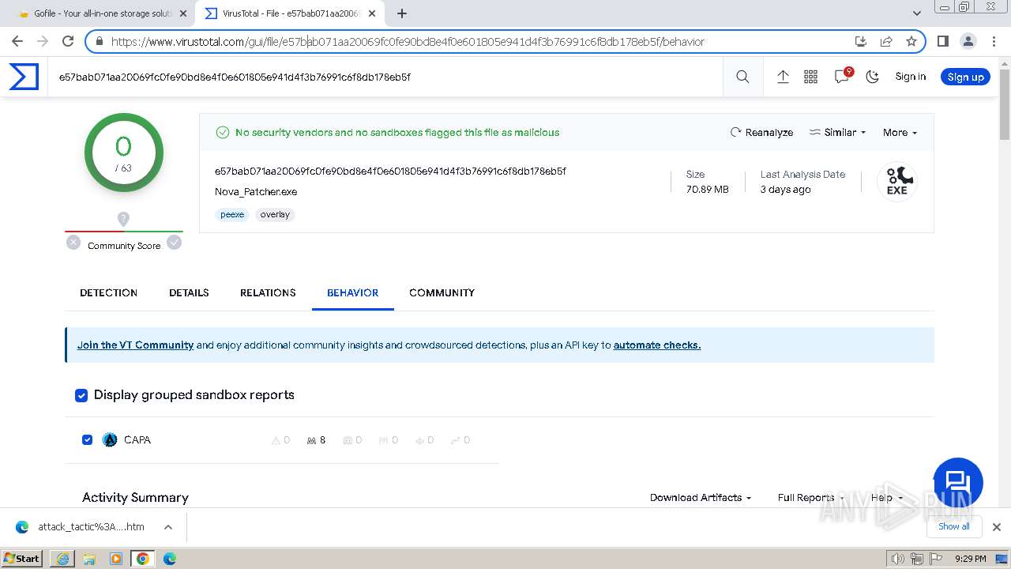Switch to the DETECTION tab

[x=108, y=292]
